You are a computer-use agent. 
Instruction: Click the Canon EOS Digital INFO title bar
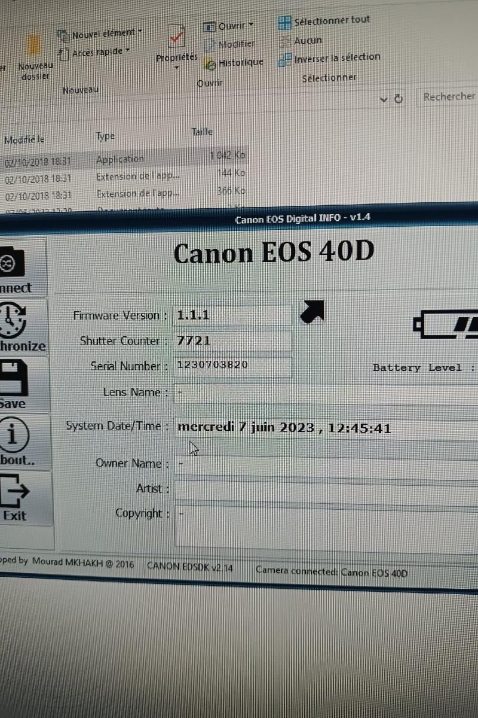239,217
